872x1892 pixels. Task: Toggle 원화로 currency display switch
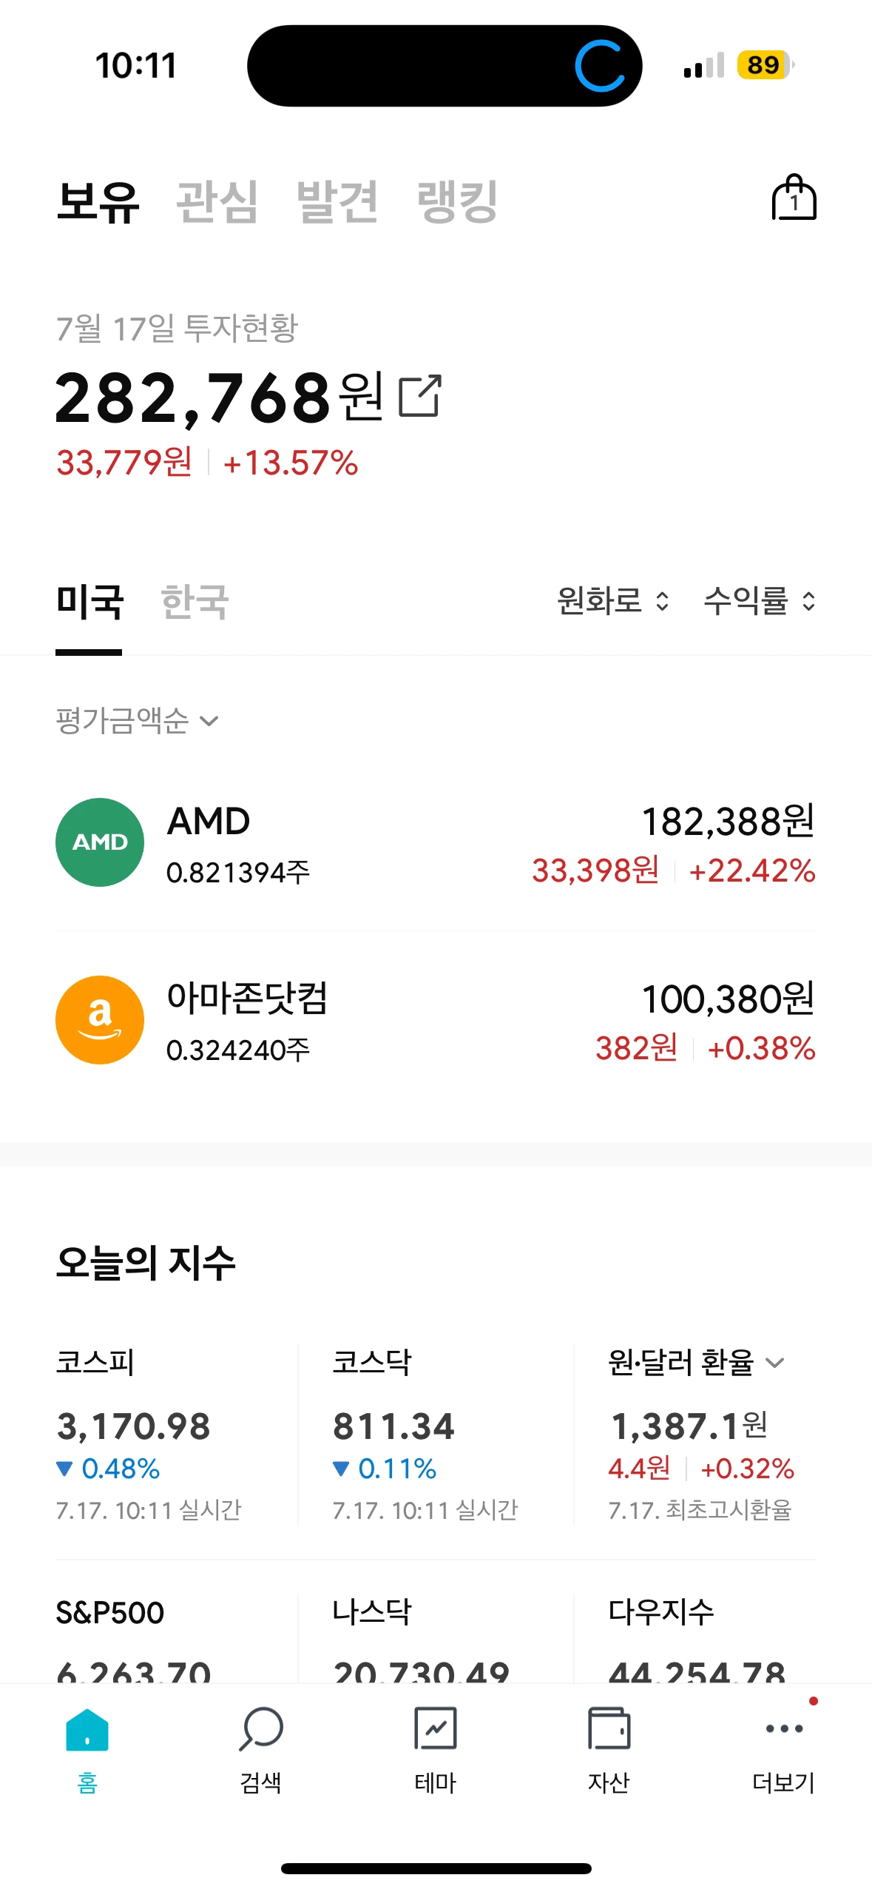coord(614,600)
